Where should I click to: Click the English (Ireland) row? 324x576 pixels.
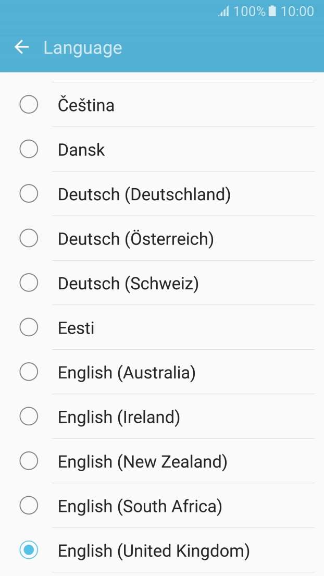click(156, 416)
